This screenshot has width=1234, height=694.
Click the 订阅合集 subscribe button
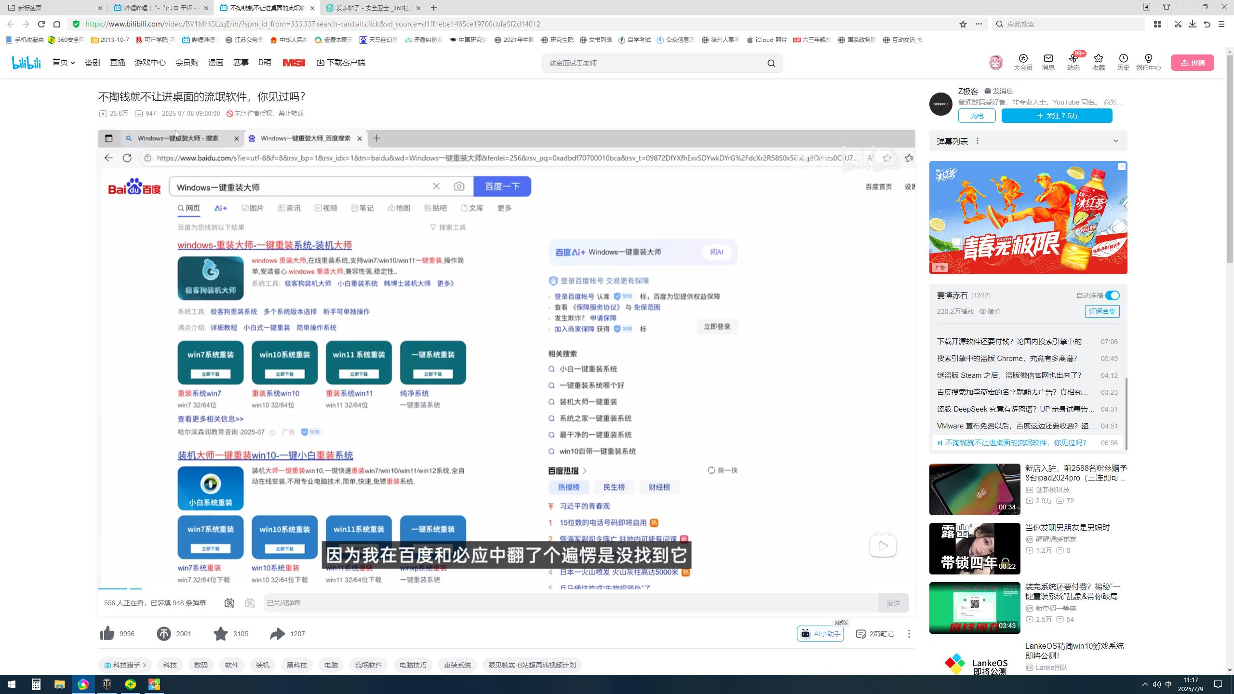pos(1103,311)
